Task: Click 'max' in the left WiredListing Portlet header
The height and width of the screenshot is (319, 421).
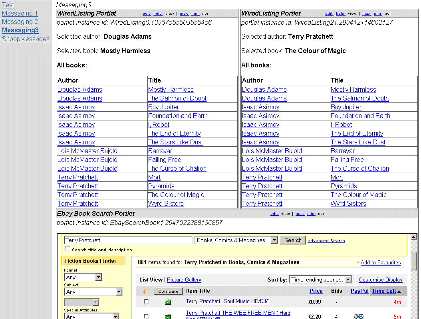Action: tap(184, 14)
